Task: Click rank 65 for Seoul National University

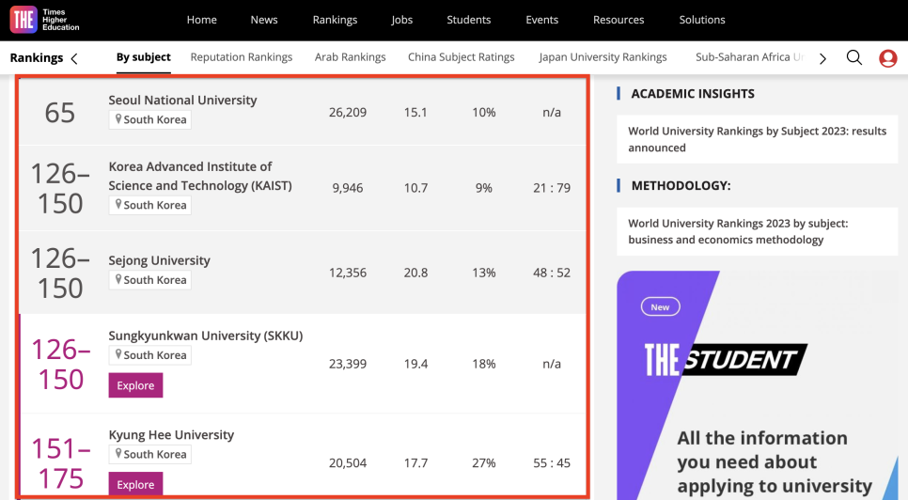Action: point(60,112)
